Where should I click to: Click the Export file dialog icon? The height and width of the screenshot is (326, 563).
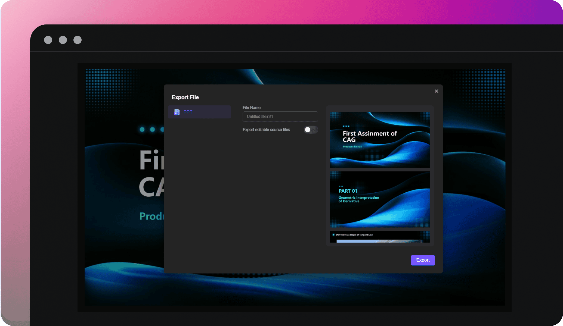pyautogui.click(x=178, y=112)
